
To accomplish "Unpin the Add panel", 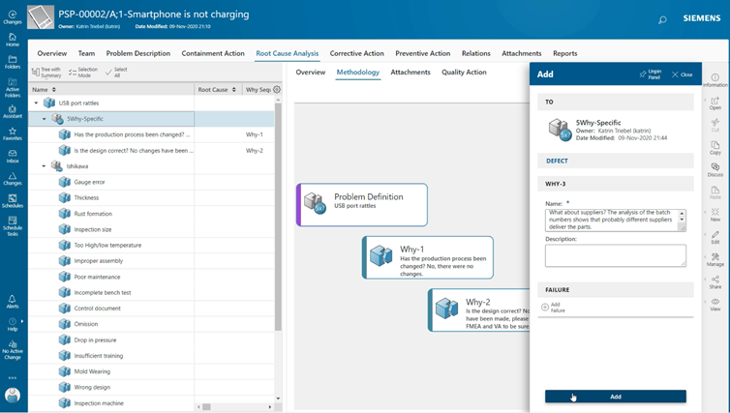I will pyautogui.click(x=650, y=74).
